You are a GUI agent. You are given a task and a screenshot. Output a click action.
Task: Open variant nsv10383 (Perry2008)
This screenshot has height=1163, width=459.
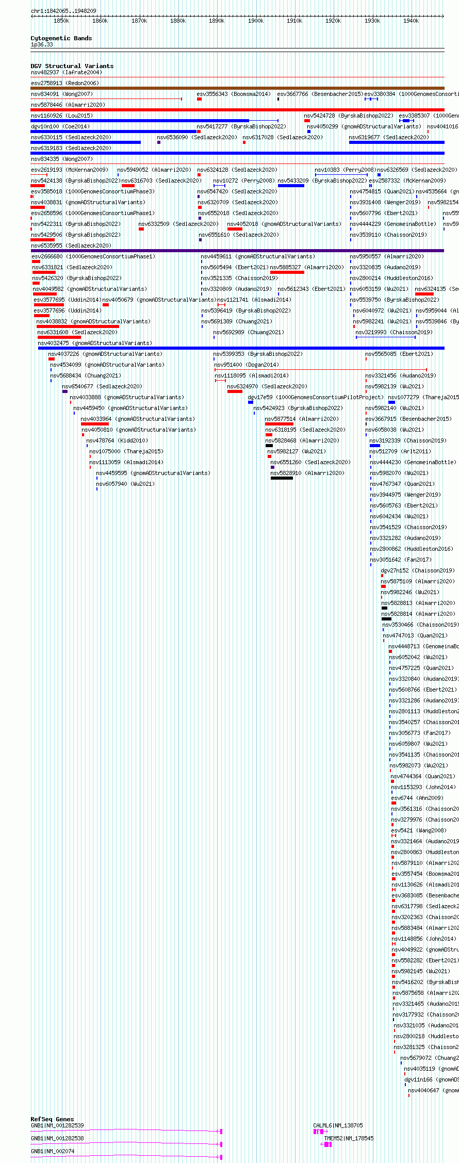tap(346, 170)
